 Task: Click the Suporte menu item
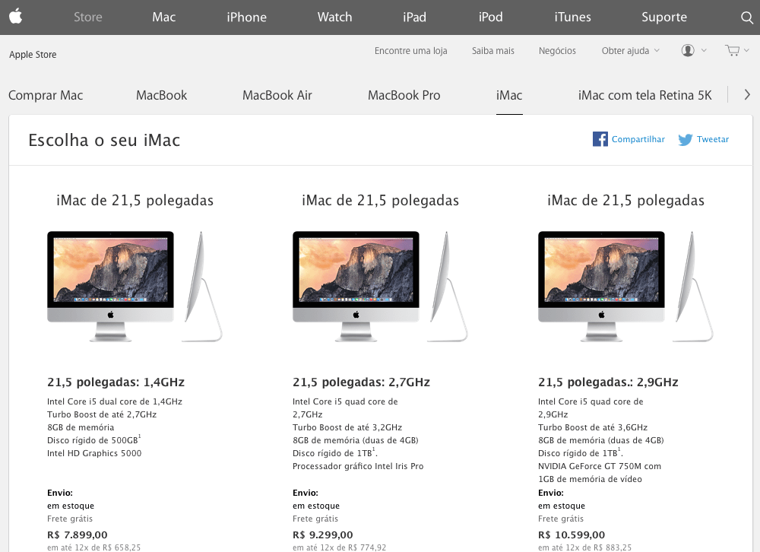click(664, 17)
